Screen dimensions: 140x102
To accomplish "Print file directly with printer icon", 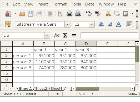I will tap(69, 14).
